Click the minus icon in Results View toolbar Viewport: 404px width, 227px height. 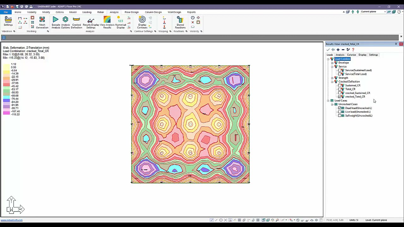(343, 49)
